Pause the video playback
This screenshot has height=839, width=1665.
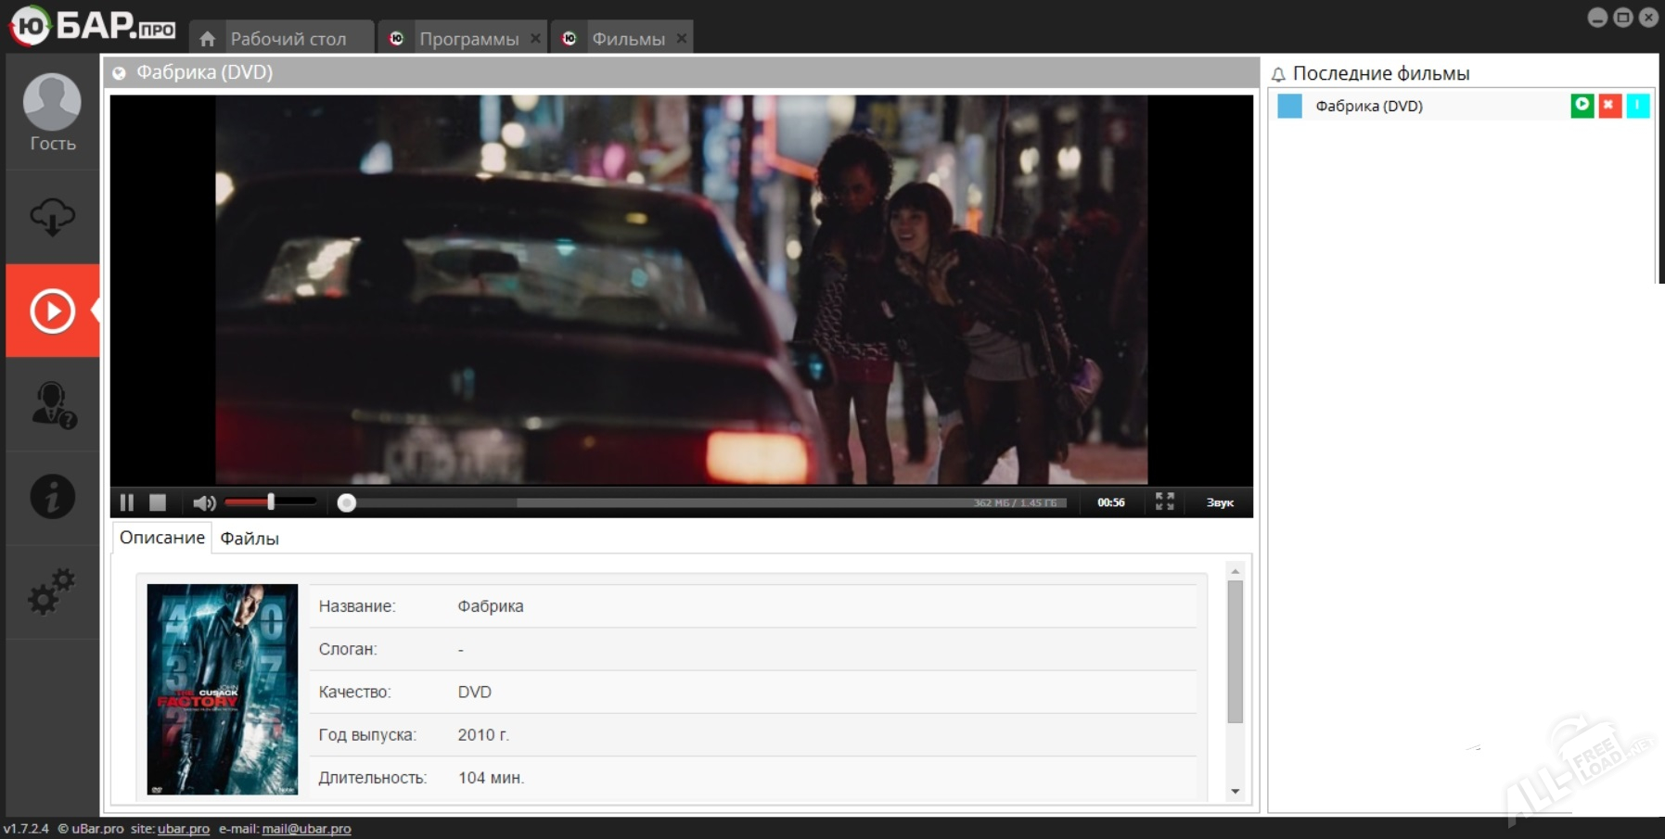127,502
